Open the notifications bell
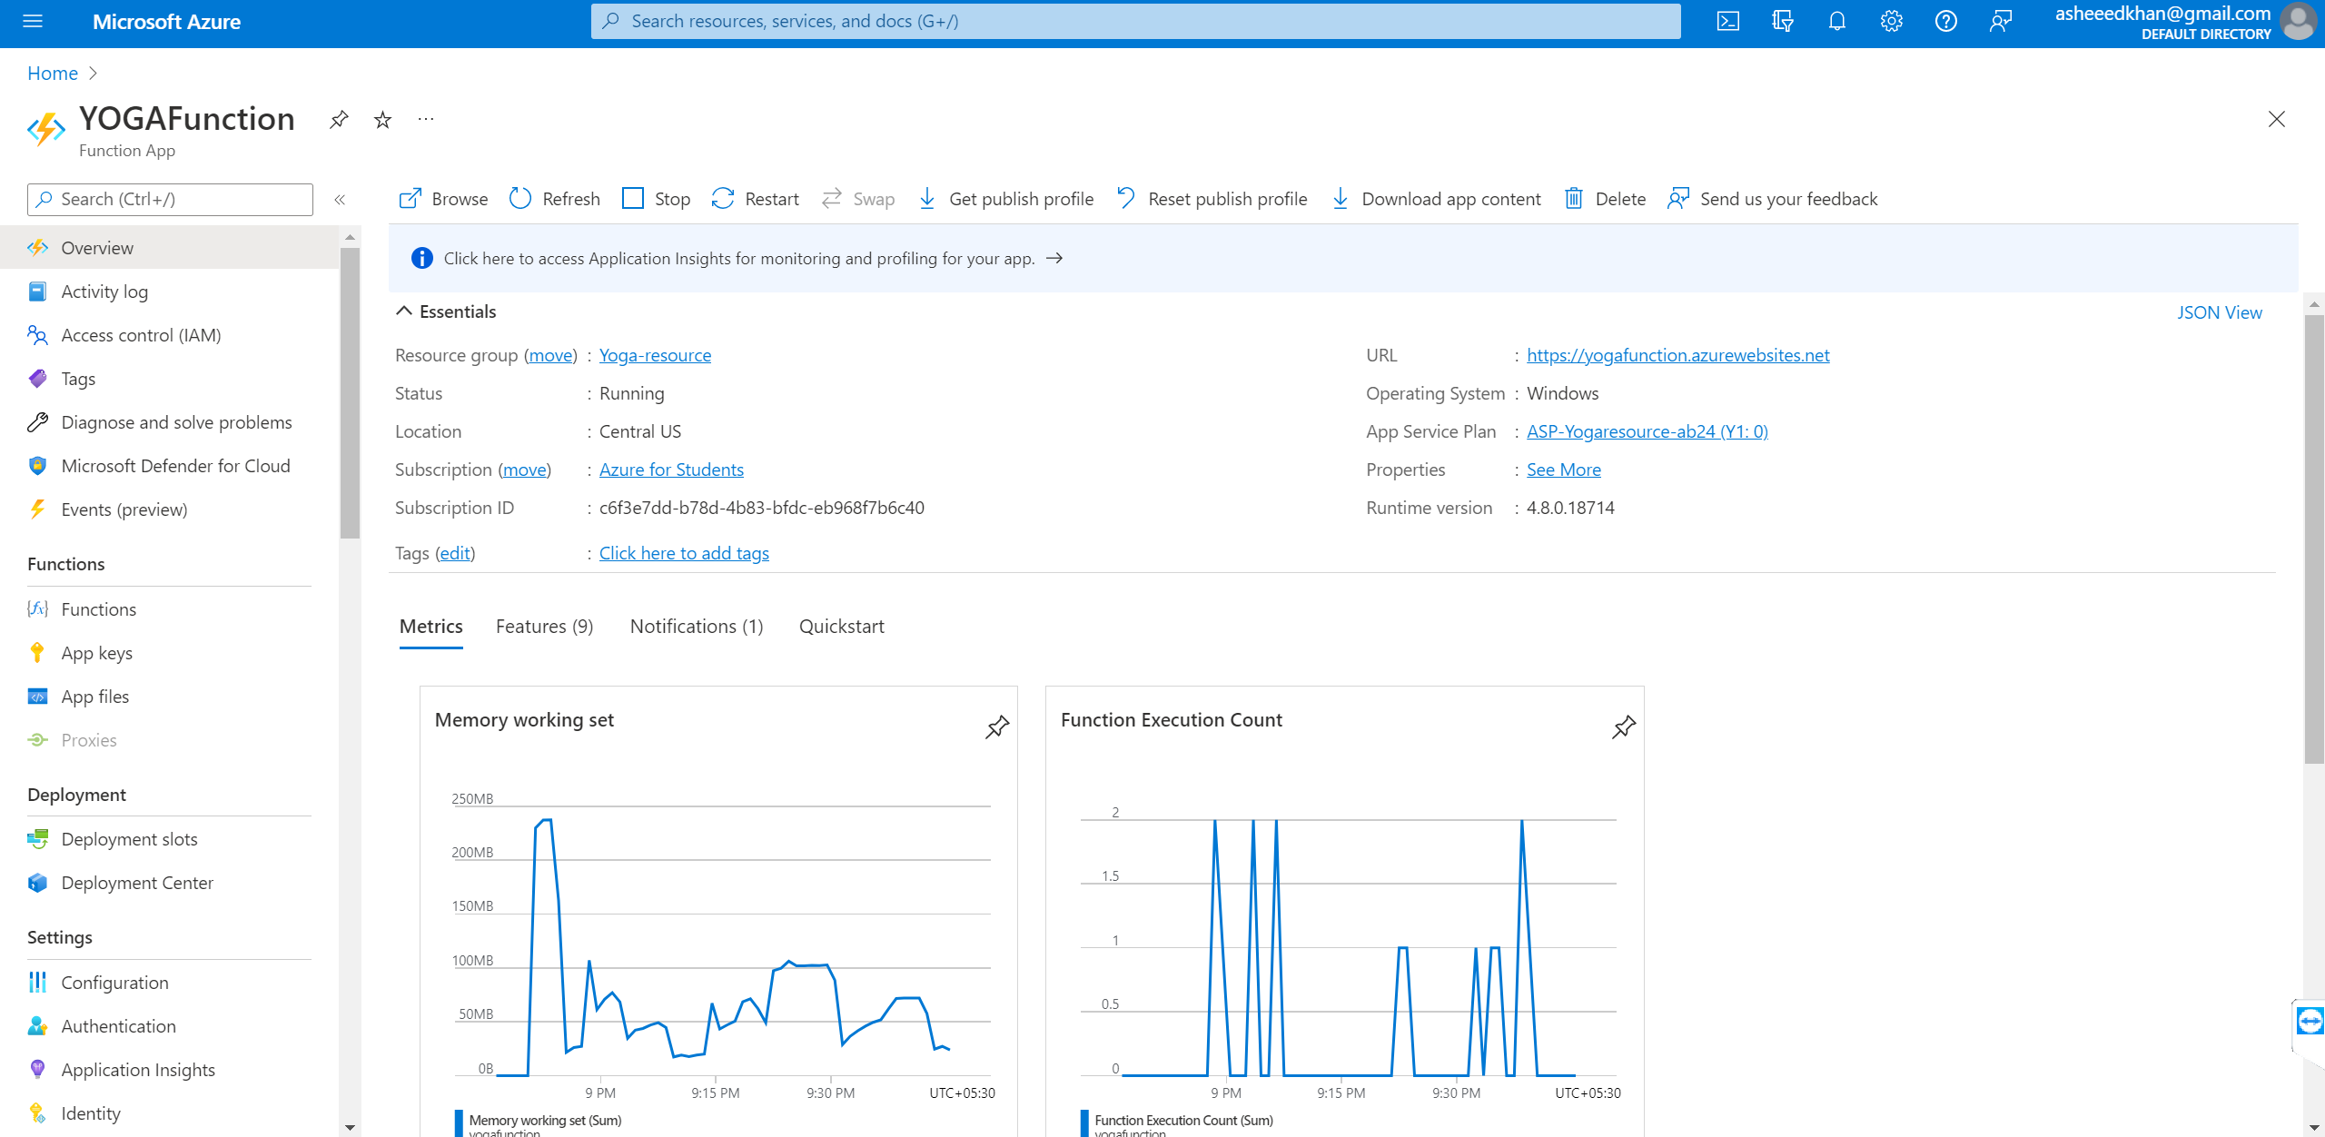Viewport: 2325px width, 1137px height. pyautogui.click(x=1836, y=21)
